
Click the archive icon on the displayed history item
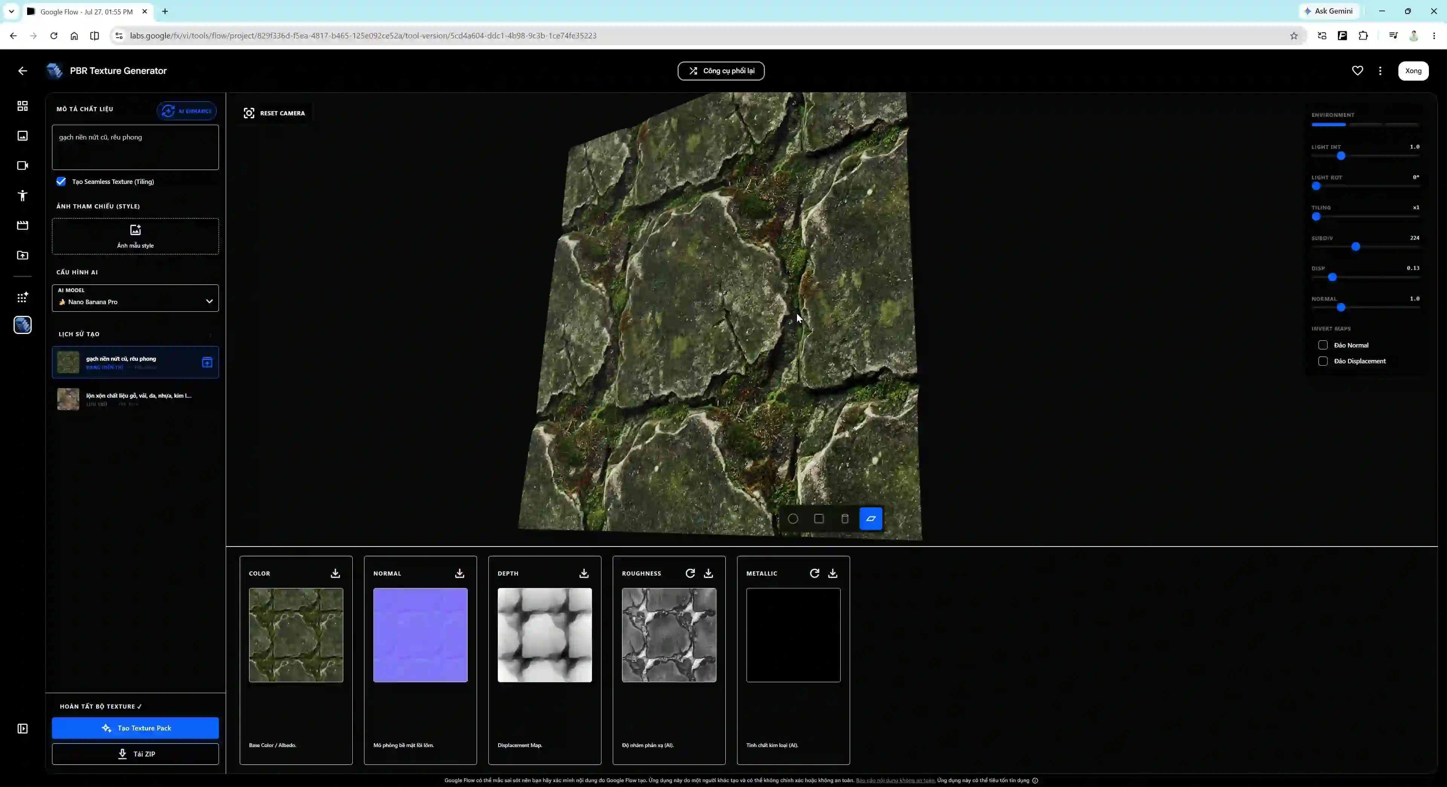click(x=207, y=362)
